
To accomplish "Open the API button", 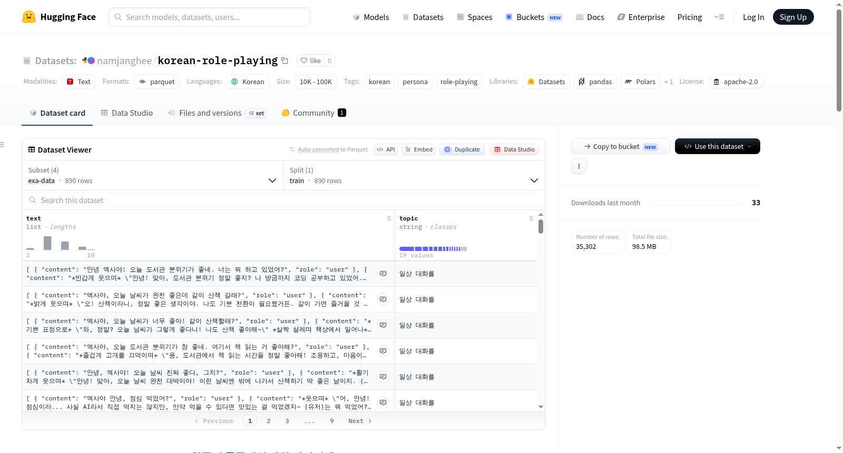I will 386,149.
